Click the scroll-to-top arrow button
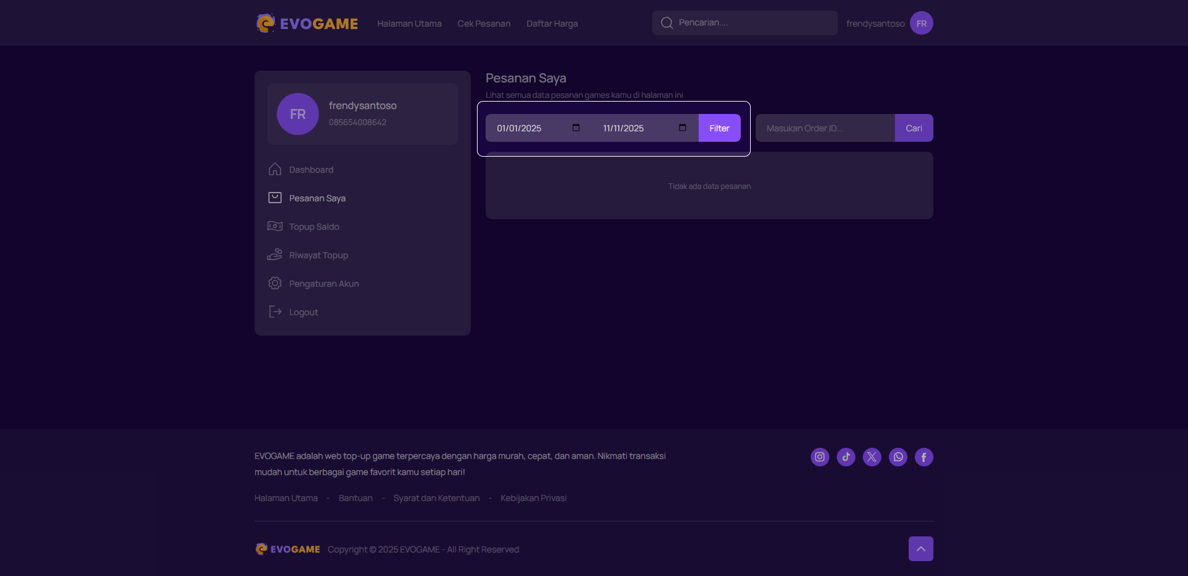This screenshot has width=1188, height=576. point(920,549)
